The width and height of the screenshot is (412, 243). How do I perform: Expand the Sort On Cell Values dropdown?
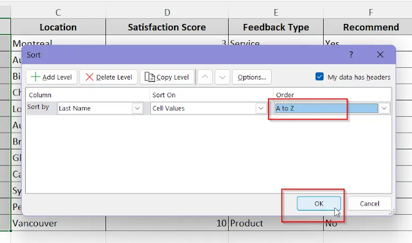pyautogui.click(x=261, y=108)
